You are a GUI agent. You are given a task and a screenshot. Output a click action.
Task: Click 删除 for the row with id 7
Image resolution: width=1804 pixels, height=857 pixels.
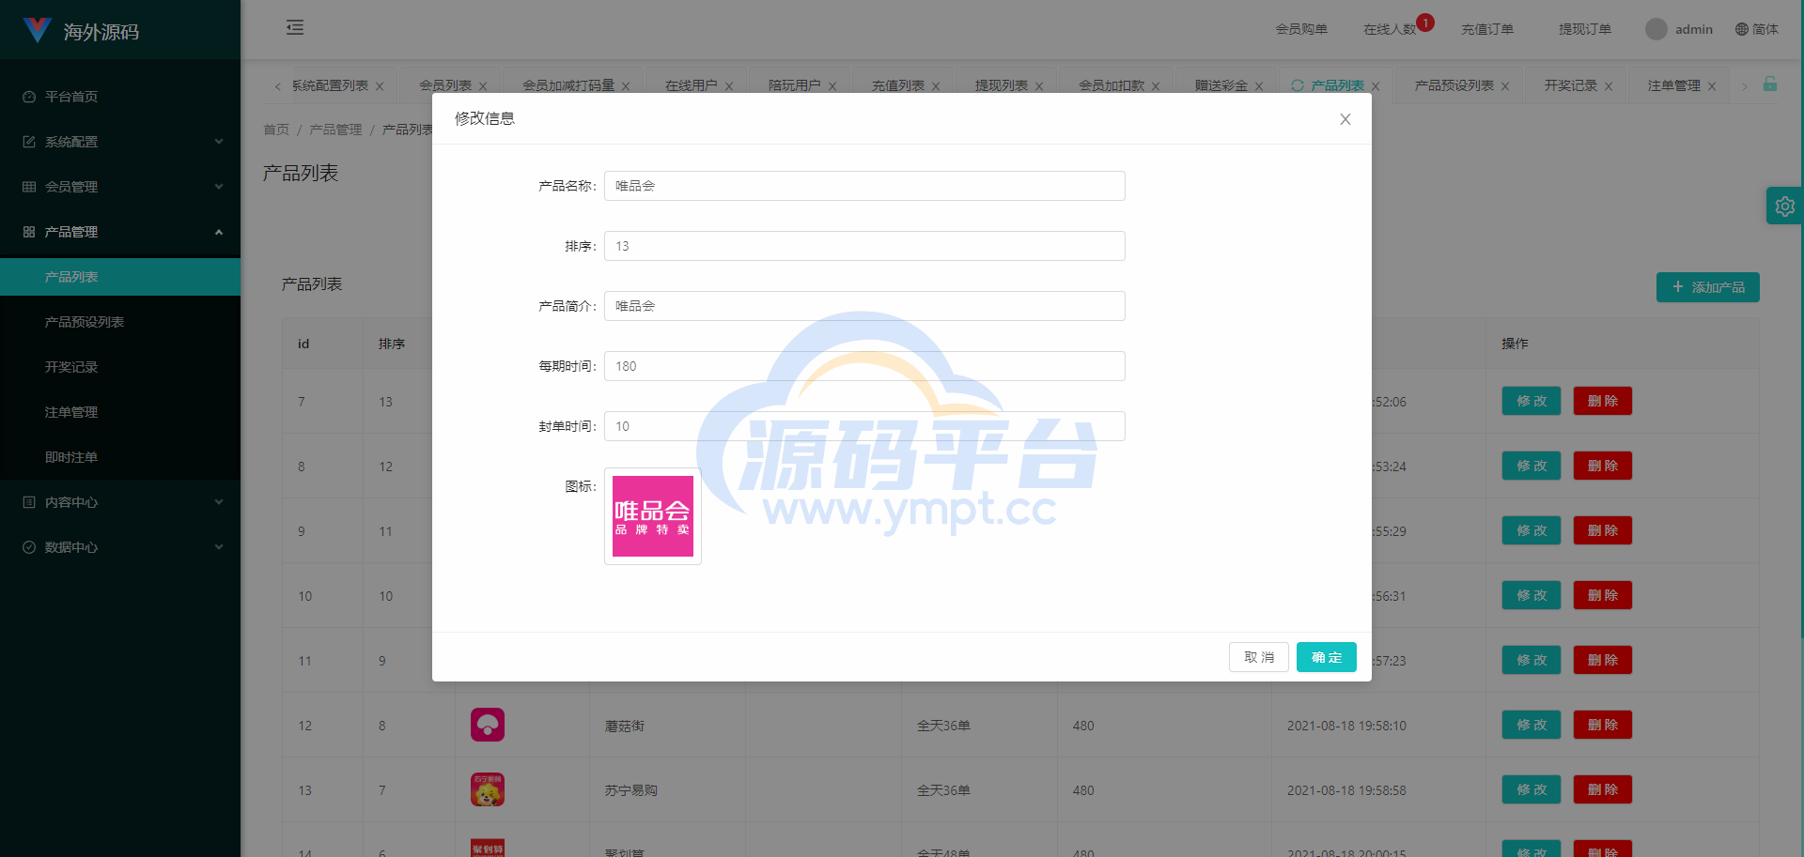pos(1603,401)
